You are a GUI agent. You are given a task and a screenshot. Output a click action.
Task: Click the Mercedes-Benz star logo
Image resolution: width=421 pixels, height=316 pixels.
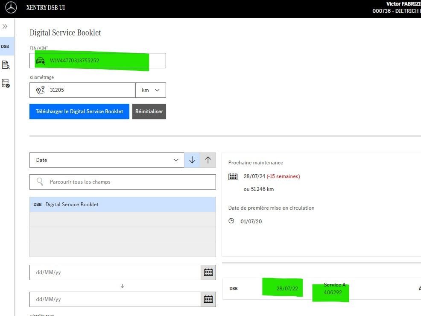[x=11, y=8]
